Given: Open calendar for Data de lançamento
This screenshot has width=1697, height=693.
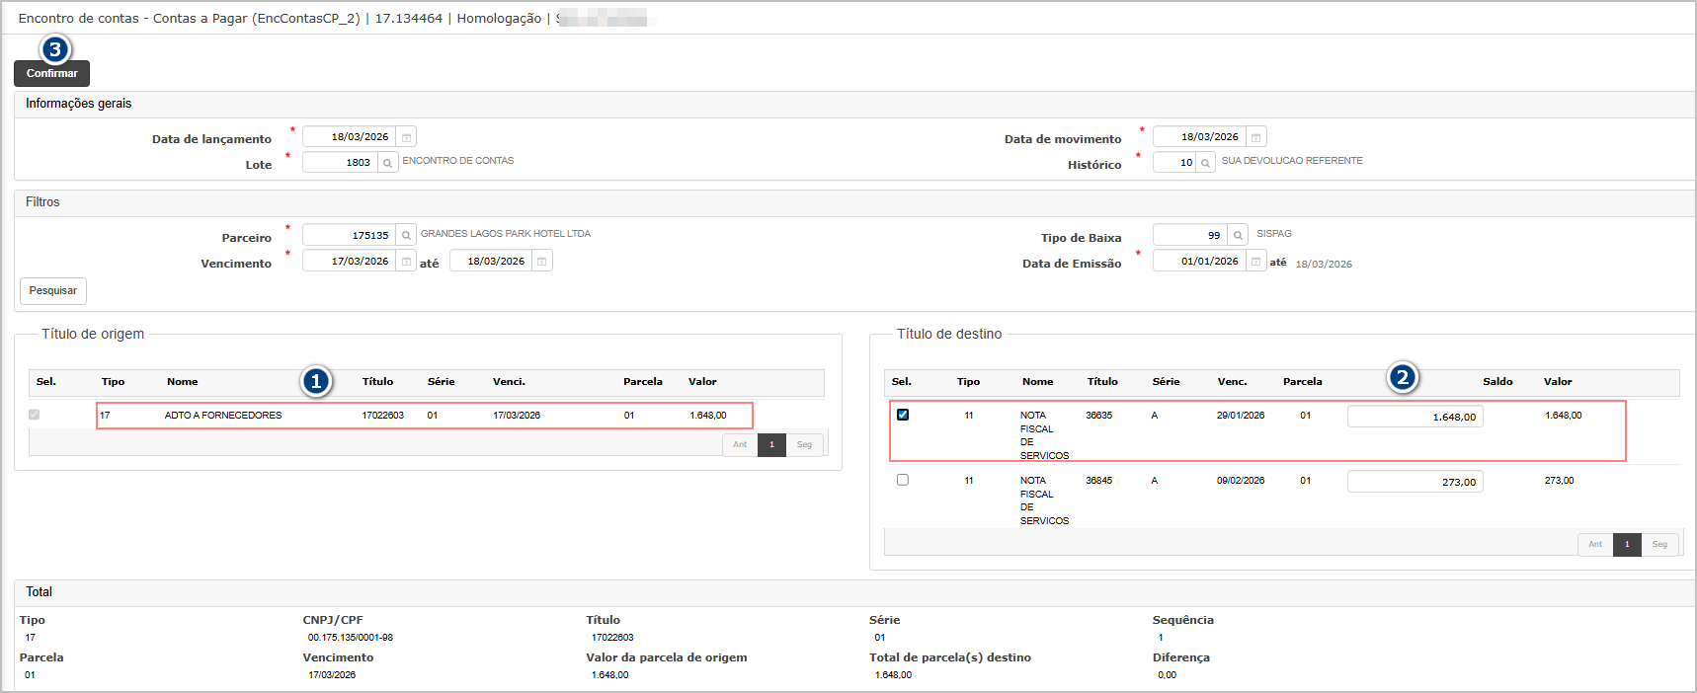Looking at the screenshot, I should coord(406,137).
